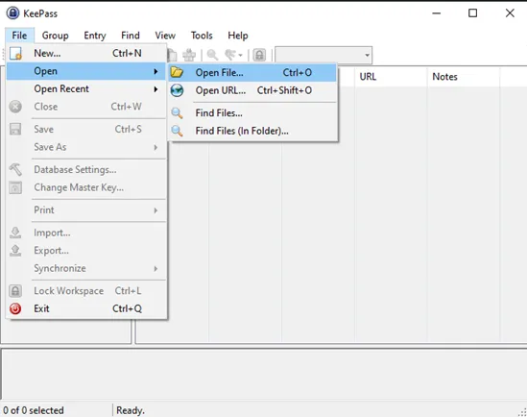Click the globe icon beside Open URL
The image size is (527, 417).
pyautogui.click(x=177, y=90)
